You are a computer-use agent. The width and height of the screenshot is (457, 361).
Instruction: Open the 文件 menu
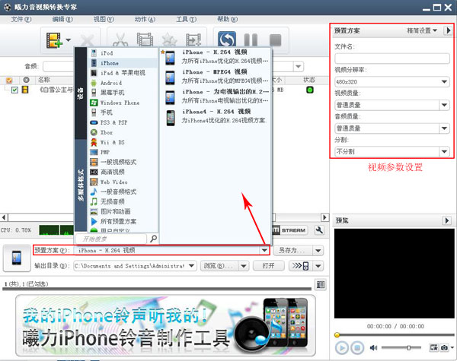pos(21,20)
